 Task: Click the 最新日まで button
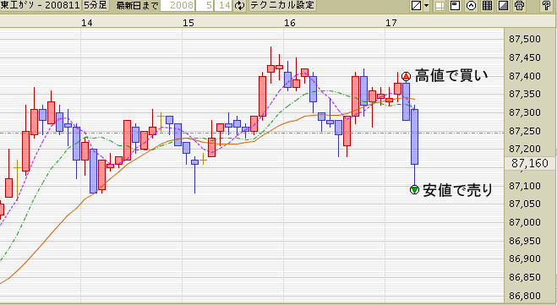pos(137,5)
